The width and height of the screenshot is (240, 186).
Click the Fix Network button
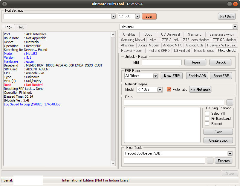click(x=200, y=89)
